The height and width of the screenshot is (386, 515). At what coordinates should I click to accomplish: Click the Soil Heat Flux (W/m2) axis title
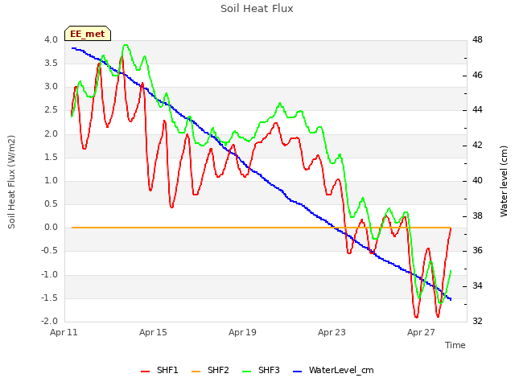coord(11,182)
